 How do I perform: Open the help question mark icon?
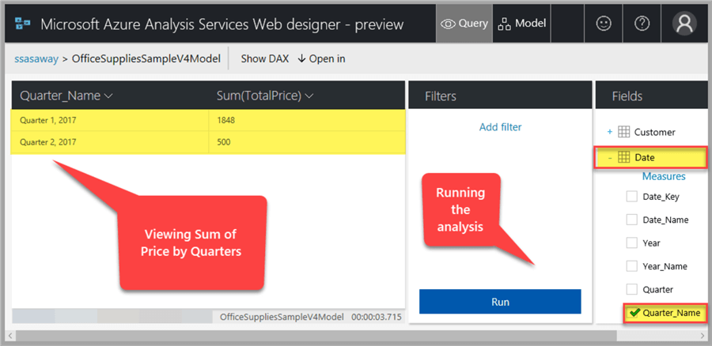click(x=642, y=24)
